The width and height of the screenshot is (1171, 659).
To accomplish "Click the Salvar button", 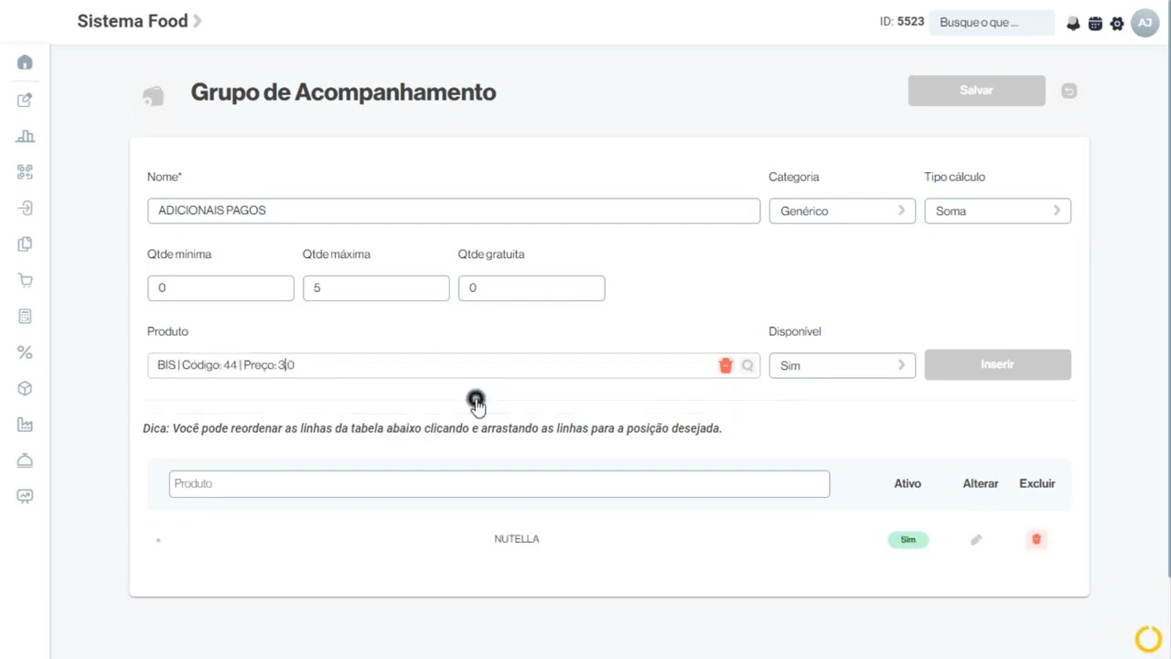I will coord(976,91).
